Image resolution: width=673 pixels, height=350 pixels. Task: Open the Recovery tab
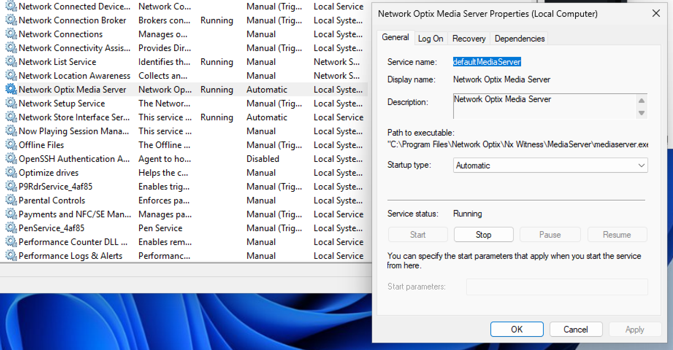tap(469, 39)
